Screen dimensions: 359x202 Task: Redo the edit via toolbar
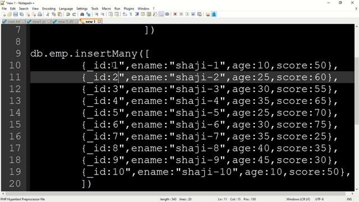pos(74,14)
